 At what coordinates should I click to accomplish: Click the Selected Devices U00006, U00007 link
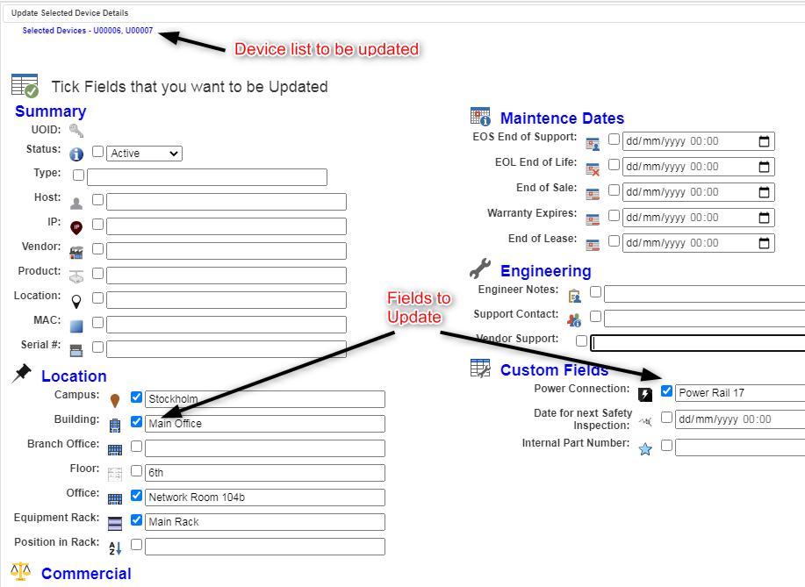[x=88, y=31]
